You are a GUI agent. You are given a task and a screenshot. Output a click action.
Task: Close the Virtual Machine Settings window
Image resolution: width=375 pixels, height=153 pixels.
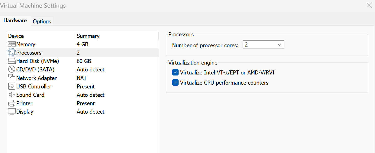coord(369,5)
